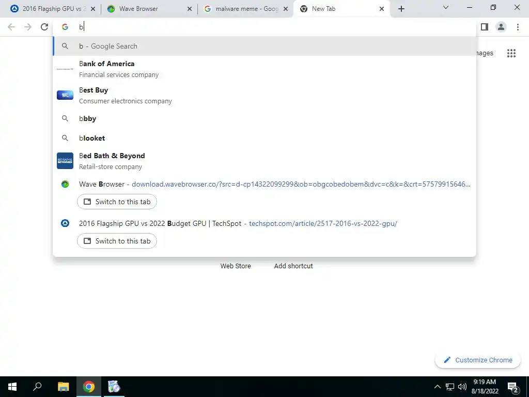Reload the page with refresh icon
529x397 pixels.
click(44, 27)
